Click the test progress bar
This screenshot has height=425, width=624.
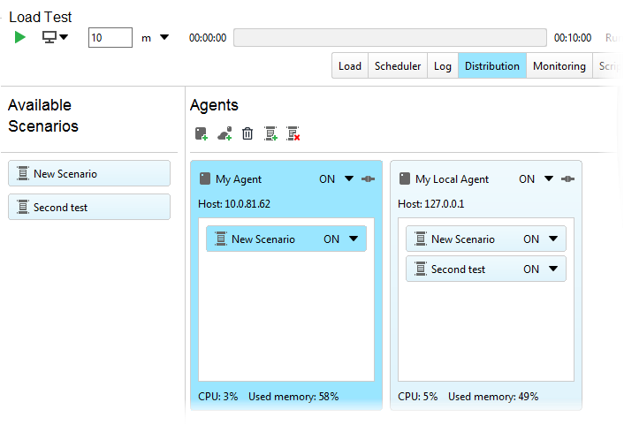point(390,38)
